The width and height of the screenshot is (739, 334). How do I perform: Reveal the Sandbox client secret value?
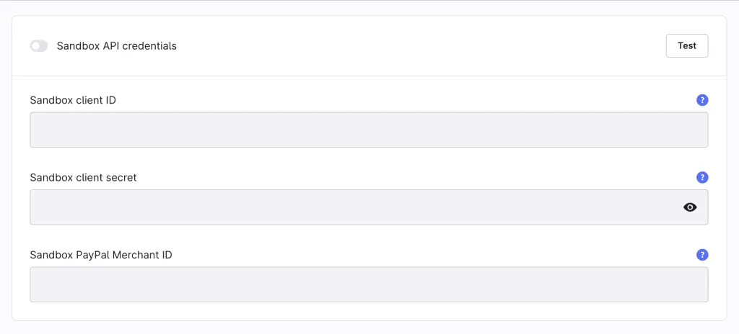point(690,207)
